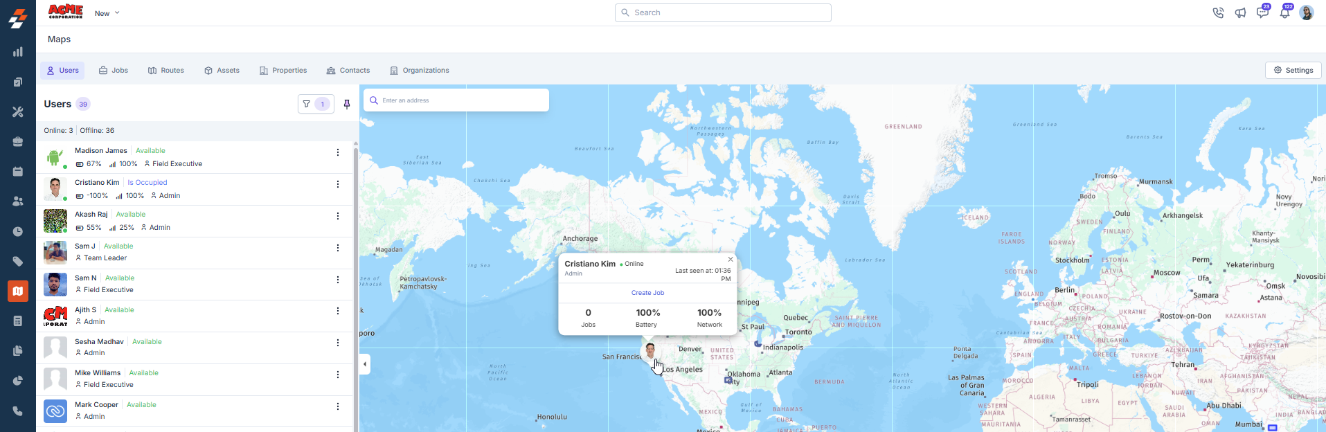This screenshot has height=432, width=1326.
Task: Close the Cristiano Kim map popup
Action: click(731, 260)
